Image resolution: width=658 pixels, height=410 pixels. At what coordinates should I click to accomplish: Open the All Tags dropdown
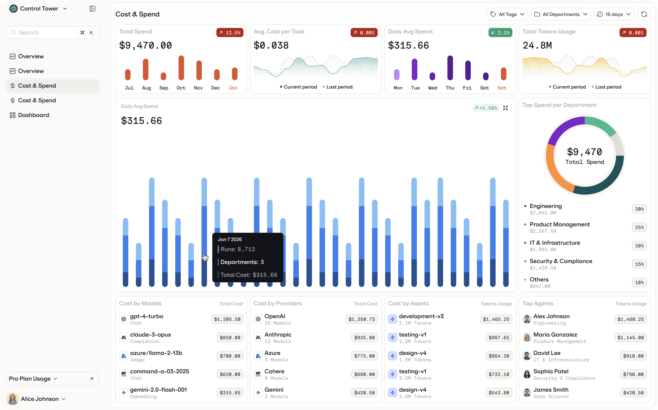tap(507, 14)
